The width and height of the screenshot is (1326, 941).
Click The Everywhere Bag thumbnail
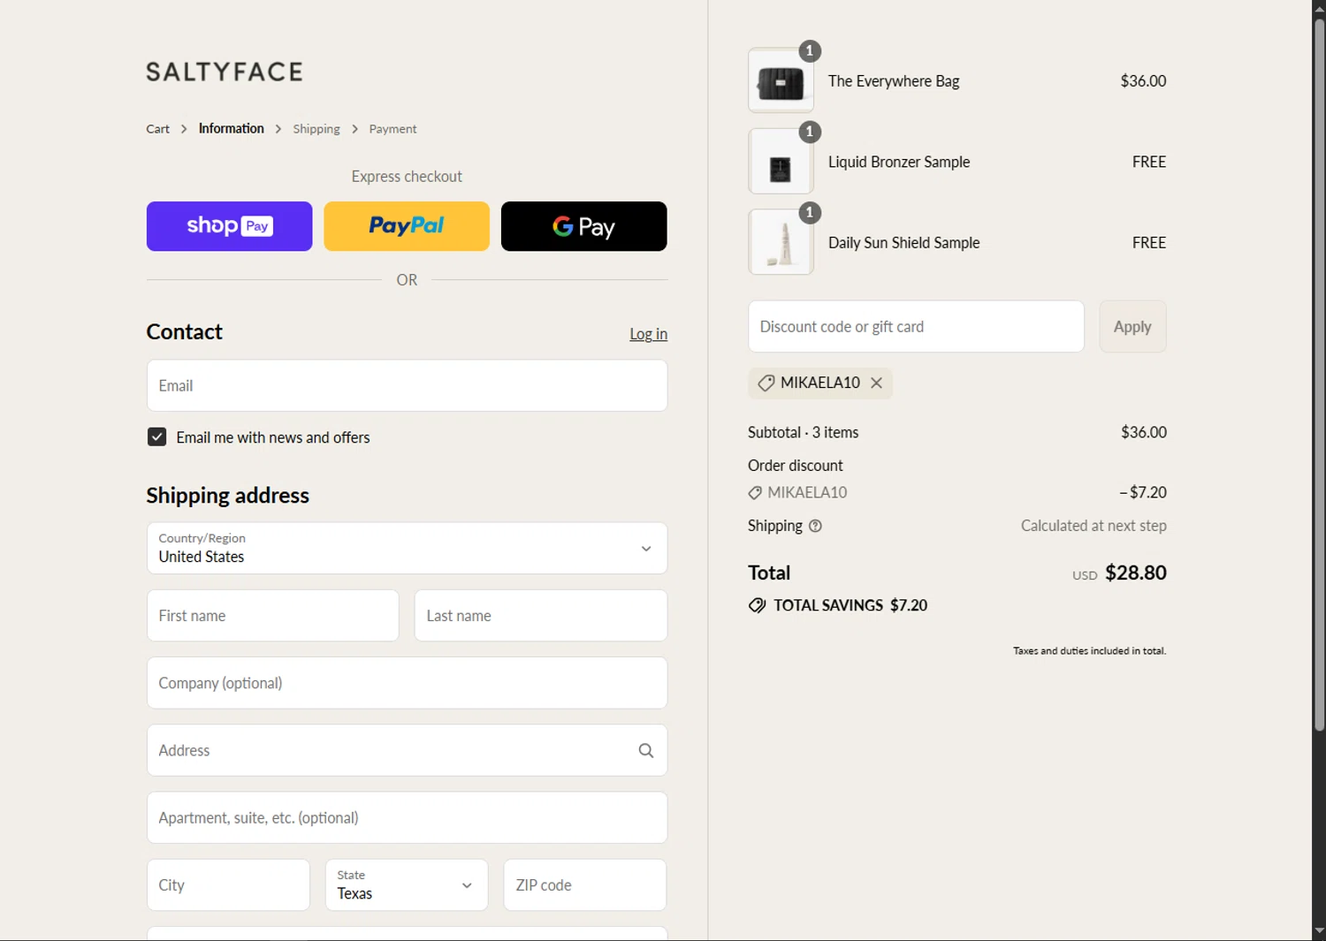click(781, 80)
